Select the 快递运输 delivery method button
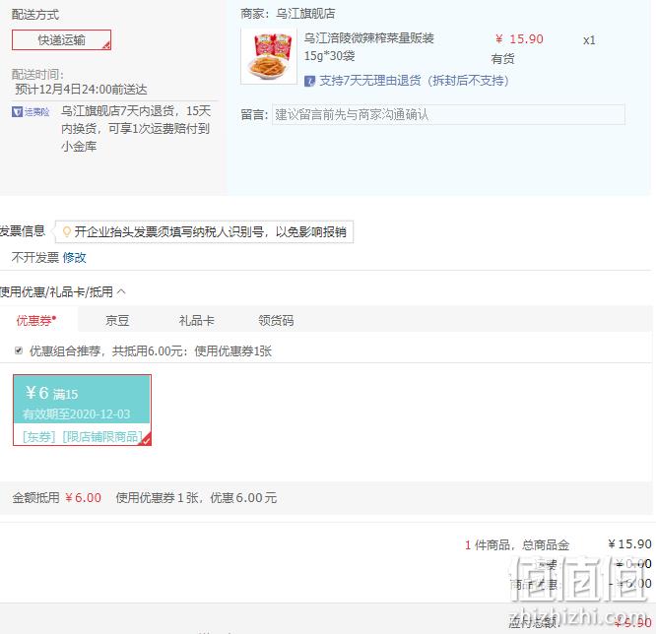The height and width of the screenshot is (634, 656). 61,40
